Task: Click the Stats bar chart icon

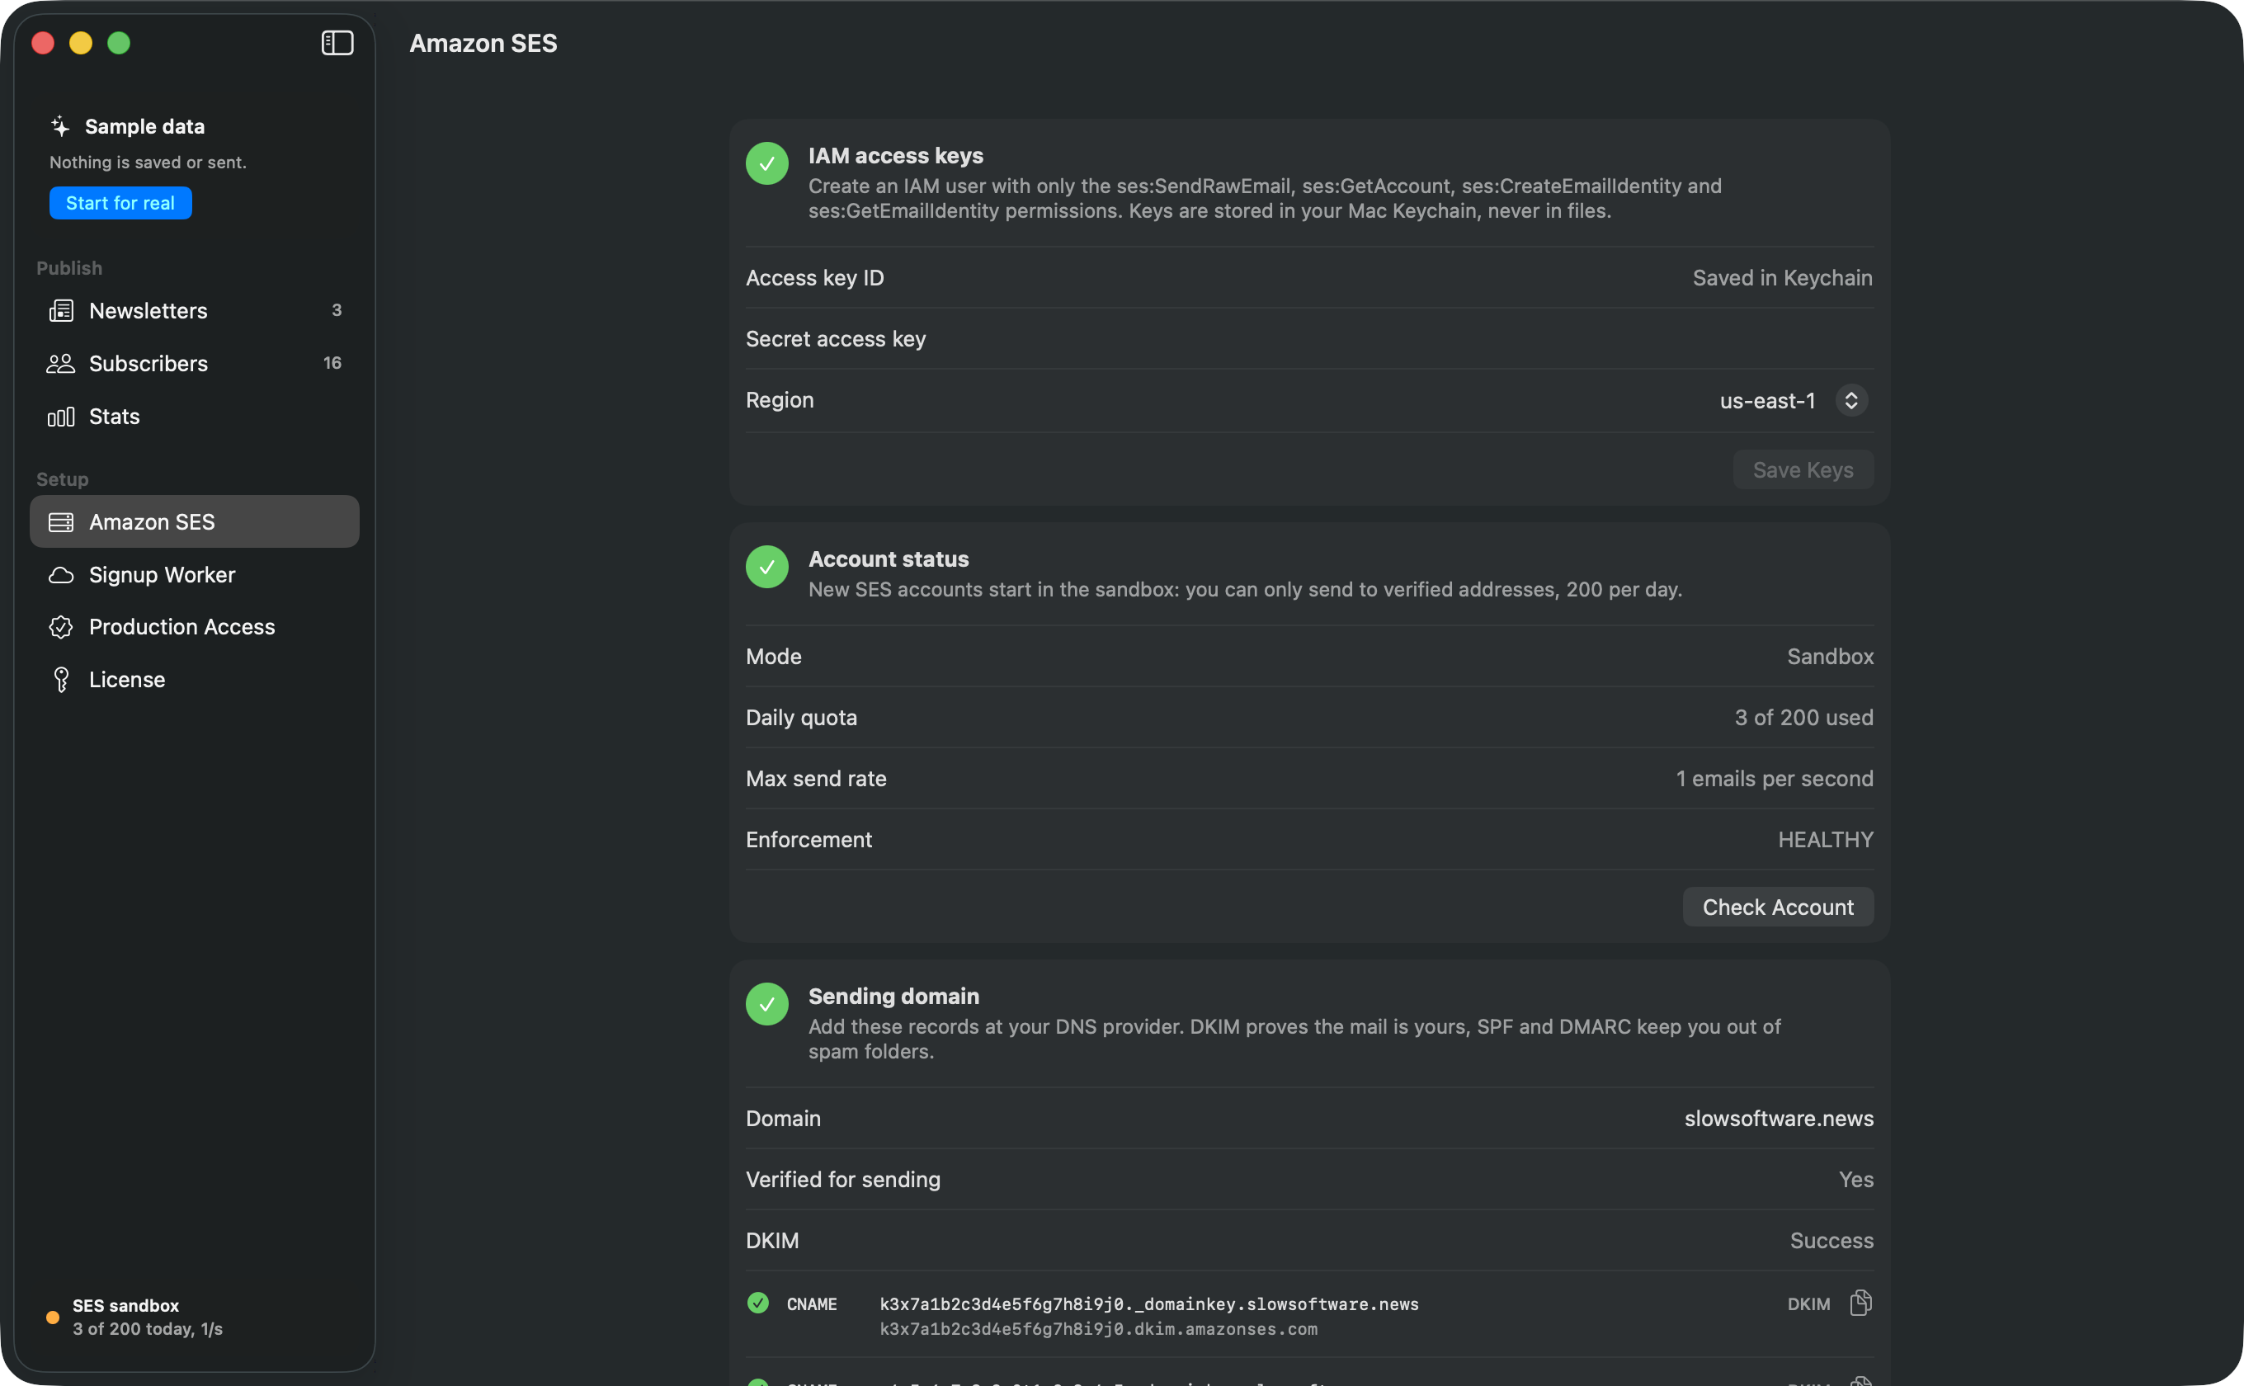Action: pos(60,417)
